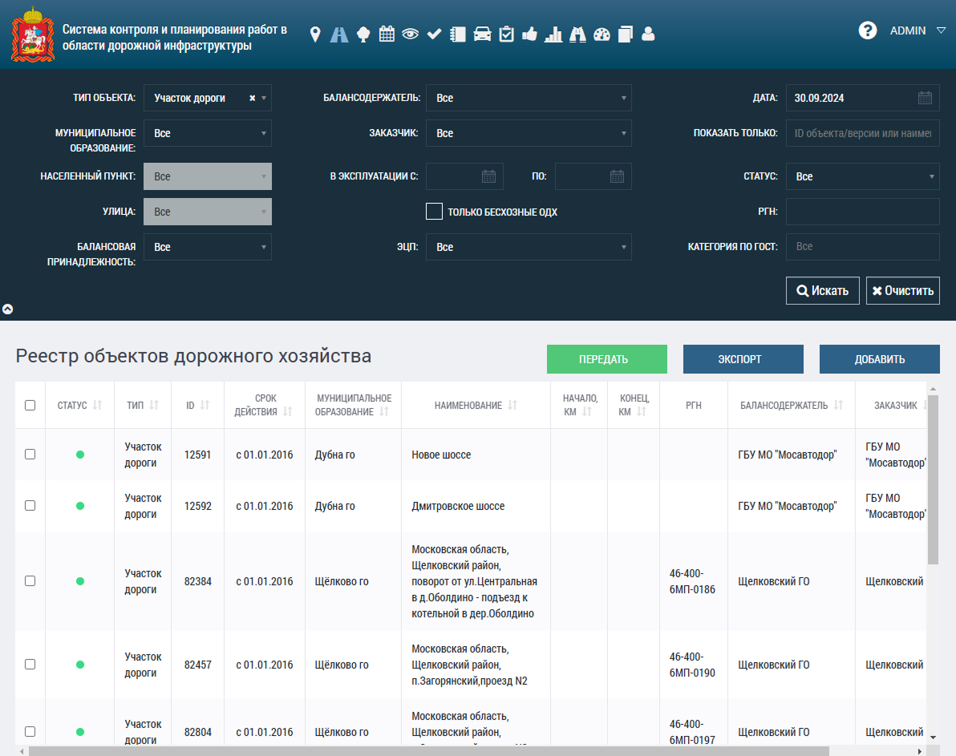The width and height of the screenshot is (956, 756).
Task: Open the map pin icon in header
Action: pos(314,34)
